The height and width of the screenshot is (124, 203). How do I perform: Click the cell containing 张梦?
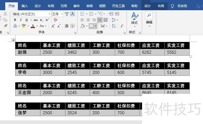click(x=28, y=113)
